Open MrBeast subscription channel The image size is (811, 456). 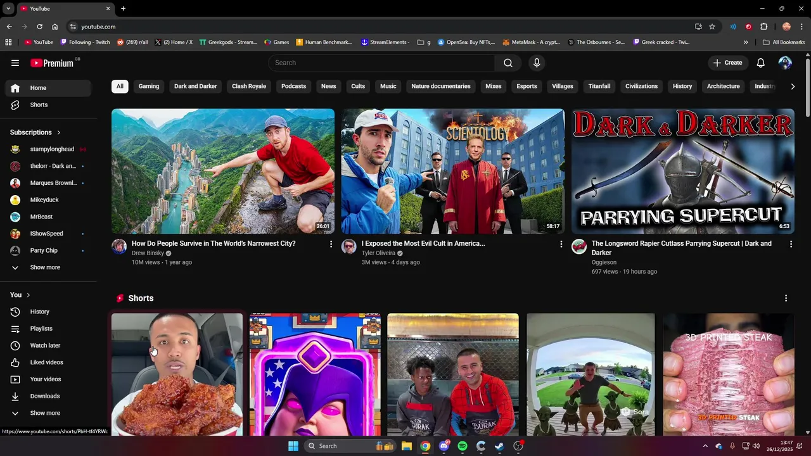(x=48, y=217)
